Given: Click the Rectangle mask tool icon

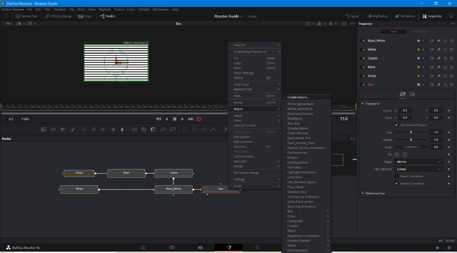Looking at the screenshot, I should click(184, 130).
